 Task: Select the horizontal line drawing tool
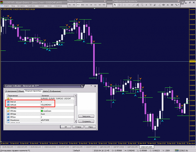[x=129, y=5]
